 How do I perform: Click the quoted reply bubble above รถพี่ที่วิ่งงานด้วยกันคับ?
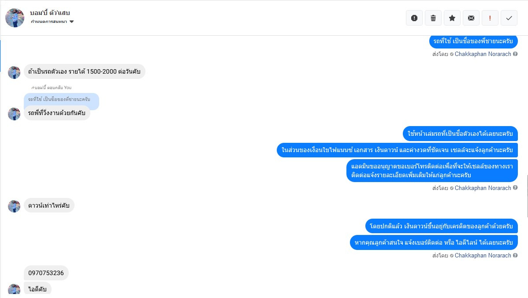click(x=61, y=99)
